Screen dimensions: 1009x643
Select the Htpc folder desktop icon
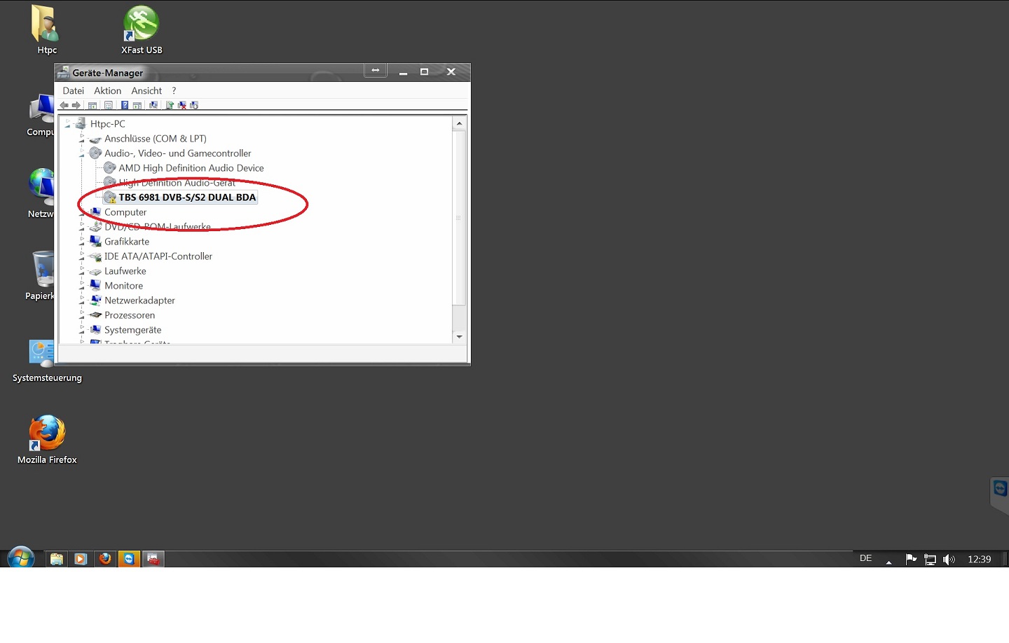[47, 30]
